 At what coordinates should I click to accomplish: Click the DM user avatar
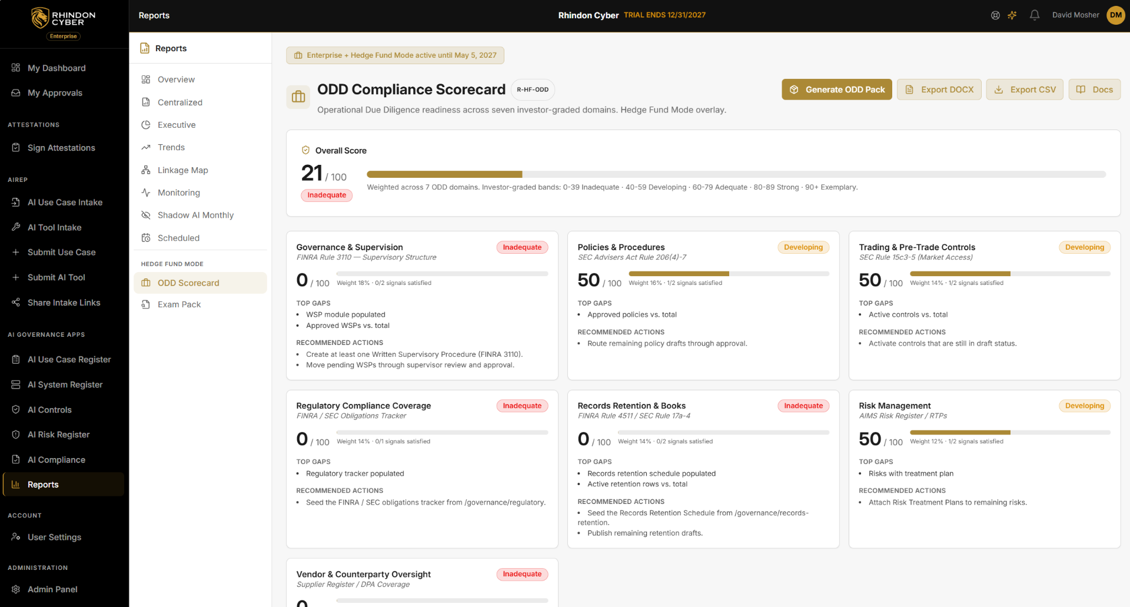tap(1115, 15)
